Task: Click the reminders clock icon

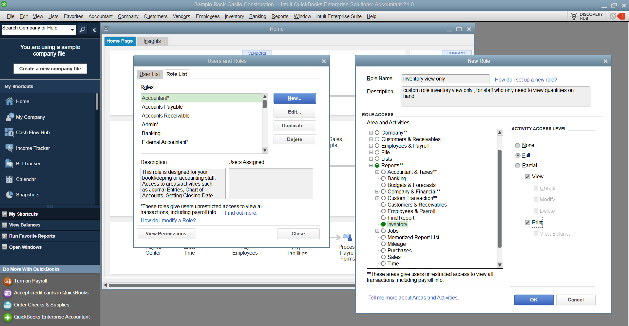Action: coord(613,16)
